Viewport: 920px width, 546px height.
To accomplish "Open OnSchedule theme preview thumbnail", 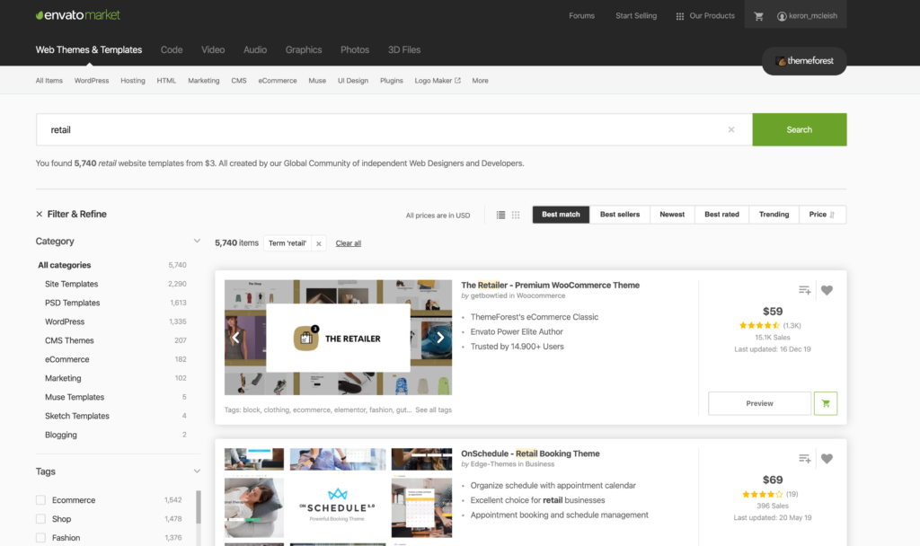I will (x=338, y=497).
